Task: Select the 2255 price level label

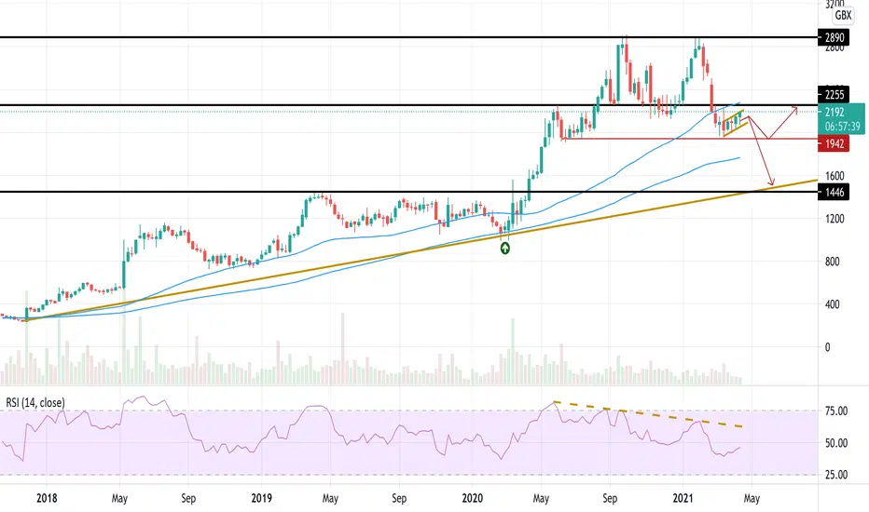Action: click(835, 95)
